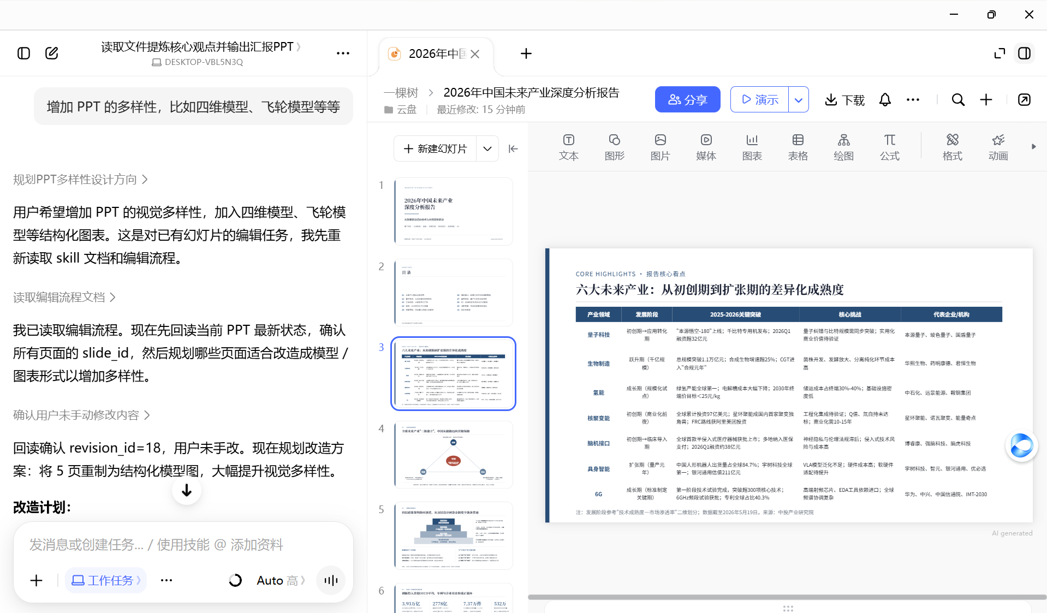
Task: Start a new chat with the compose icon
Action: [52, 53]
